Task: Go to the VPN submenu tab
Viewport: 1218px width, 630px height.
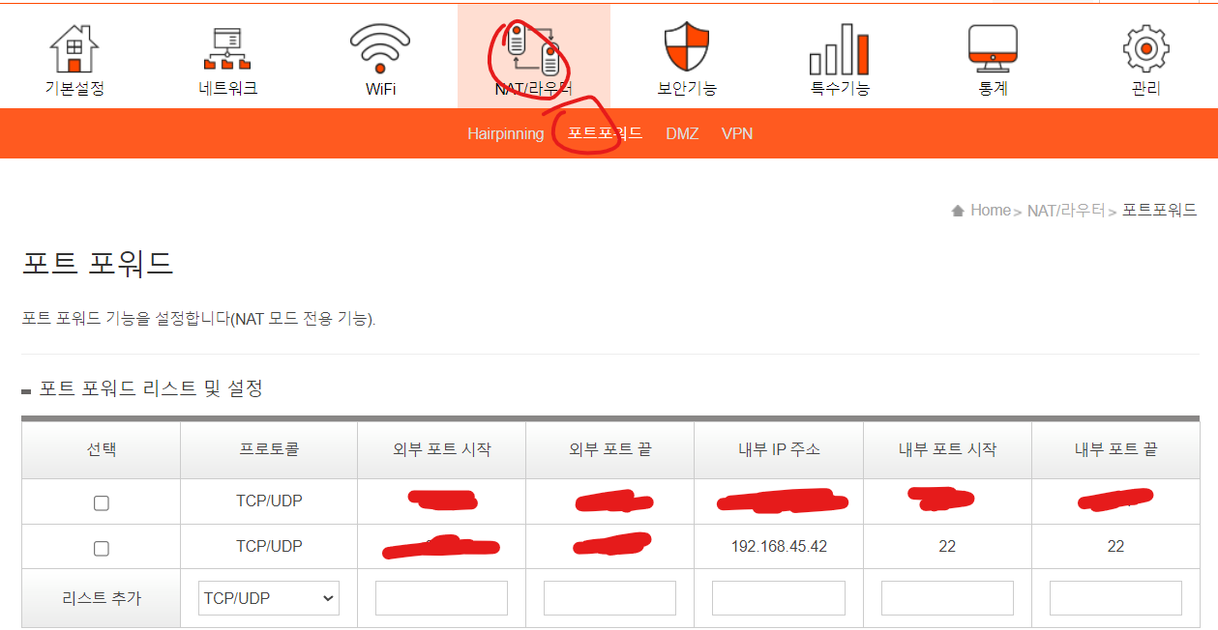Action: (x=737, y=134)
